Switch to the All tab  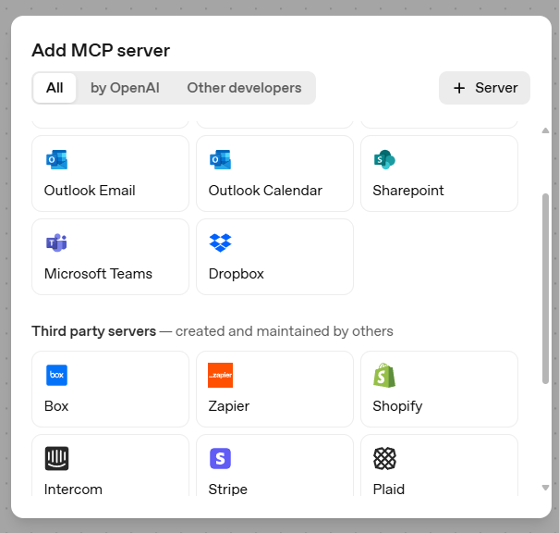click(55, 88)
